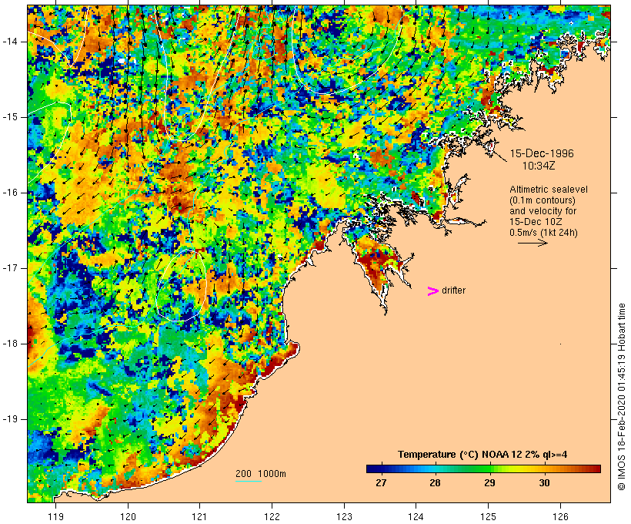
Task: Click the '15-Dec-1996' date label
Action: click(542, 153)
